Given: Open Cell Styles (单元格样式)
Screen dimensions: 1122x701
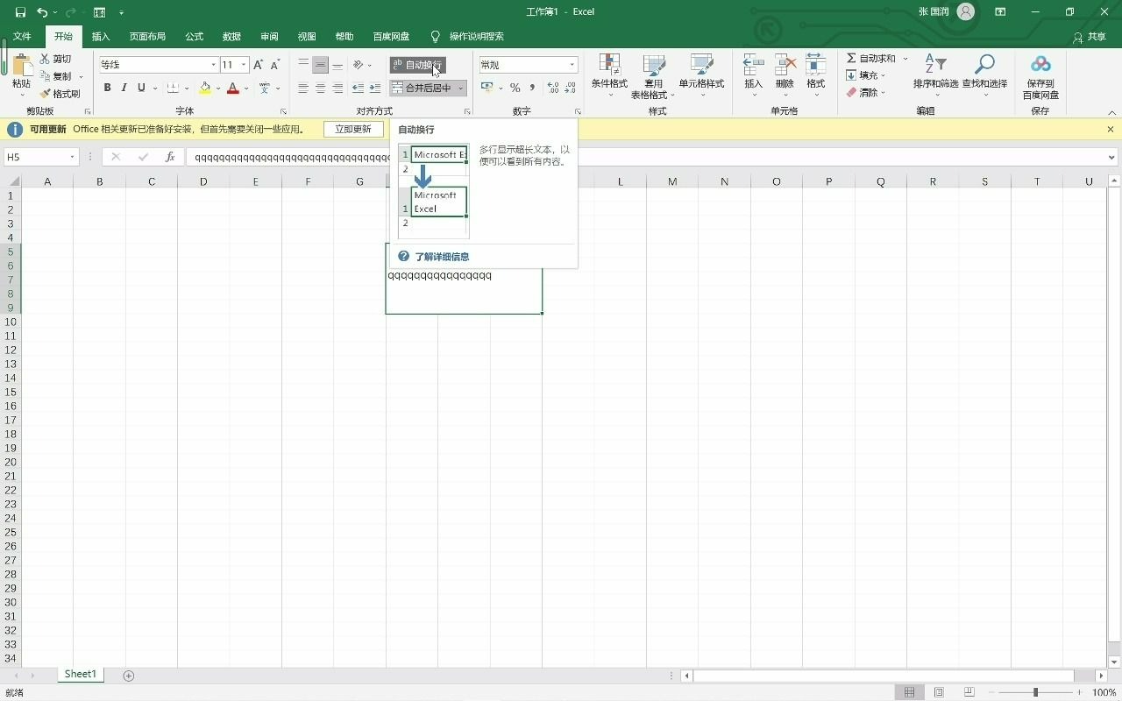Looking at the screenshot, I should (701, 76).
